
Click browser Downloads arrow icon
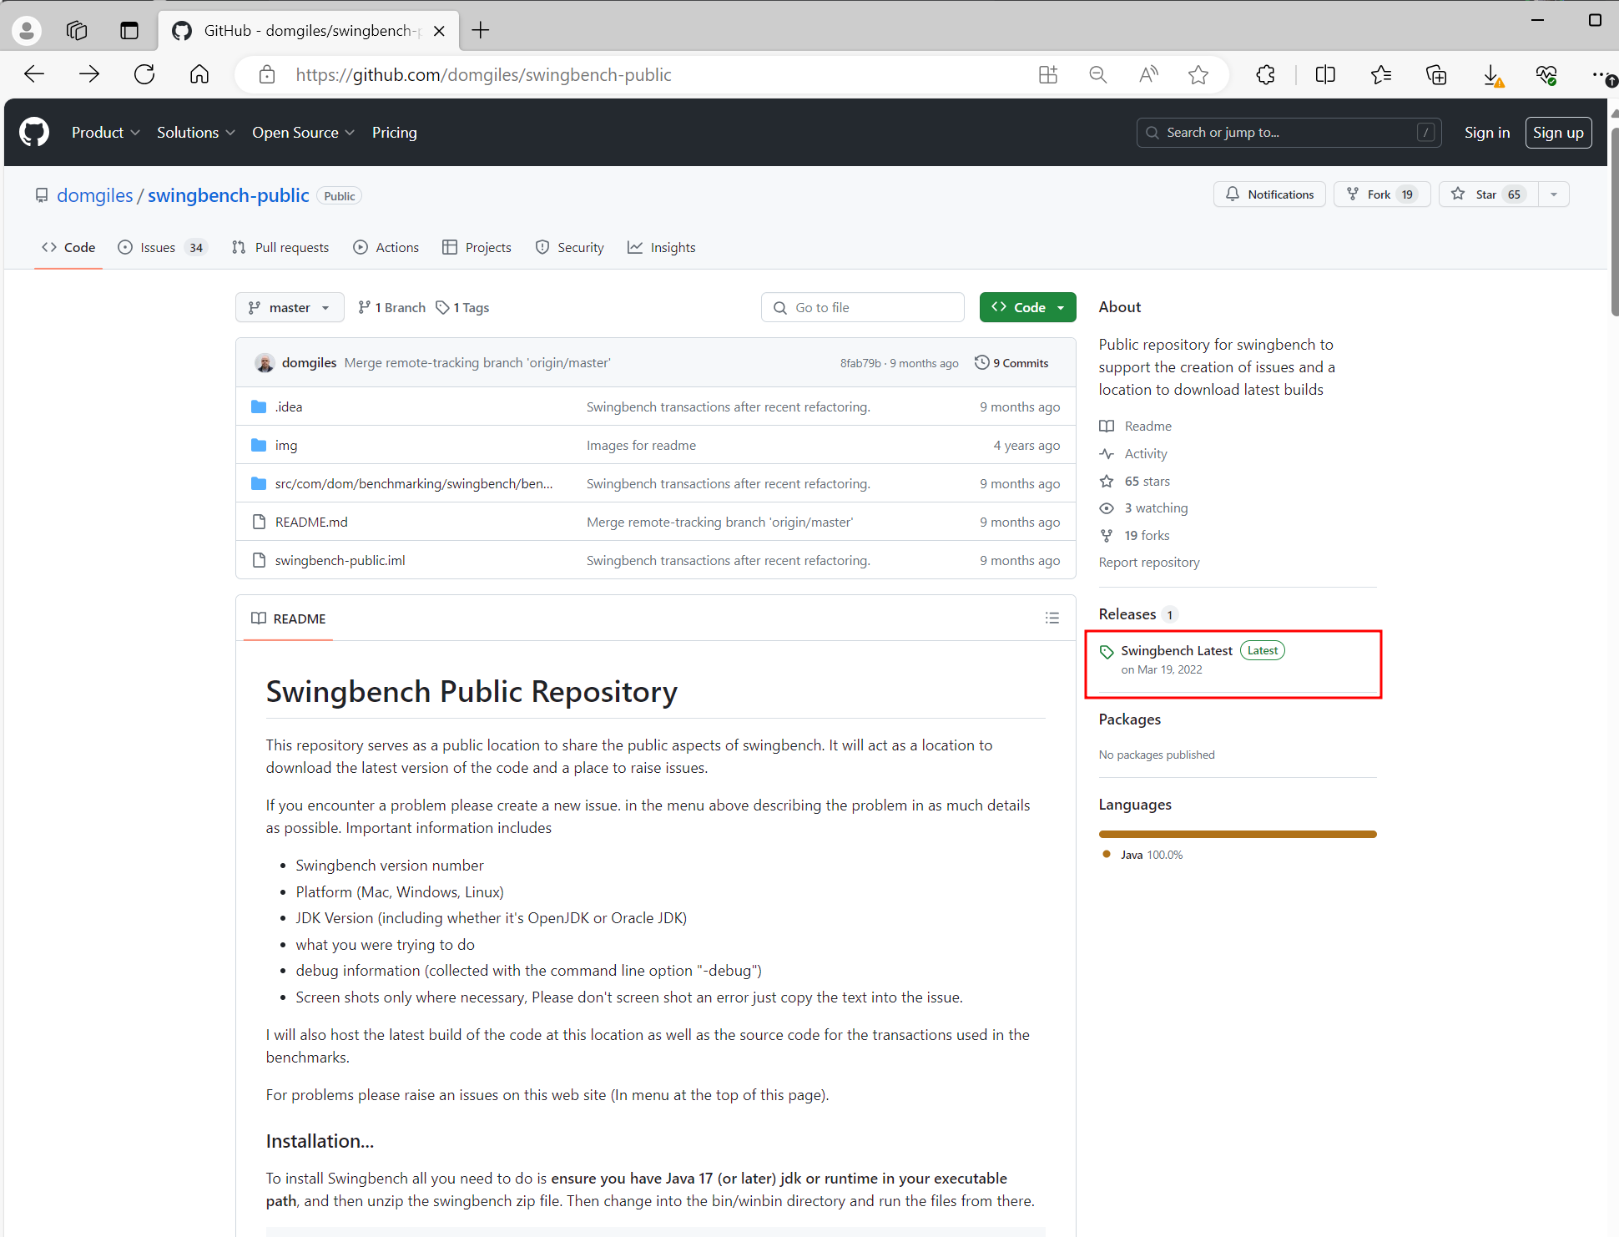coord(1491,75)
